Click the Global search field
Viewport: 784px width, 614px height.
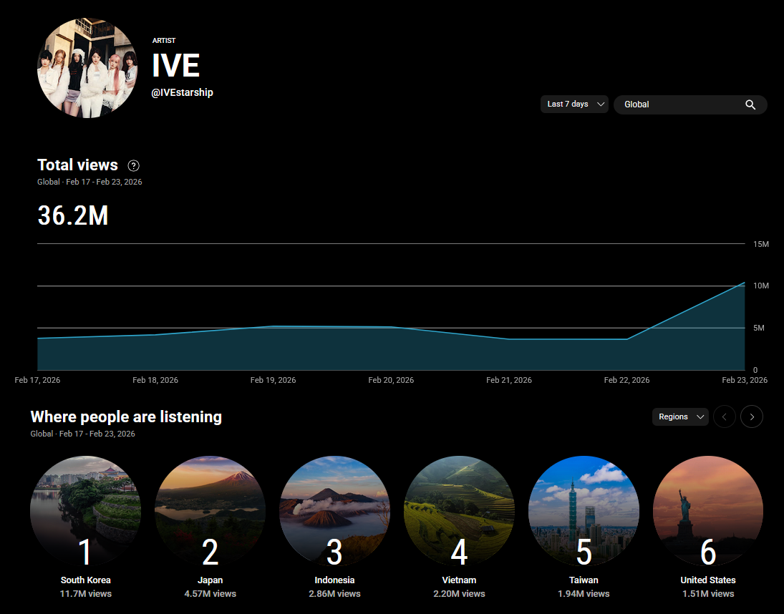point(690,104)
